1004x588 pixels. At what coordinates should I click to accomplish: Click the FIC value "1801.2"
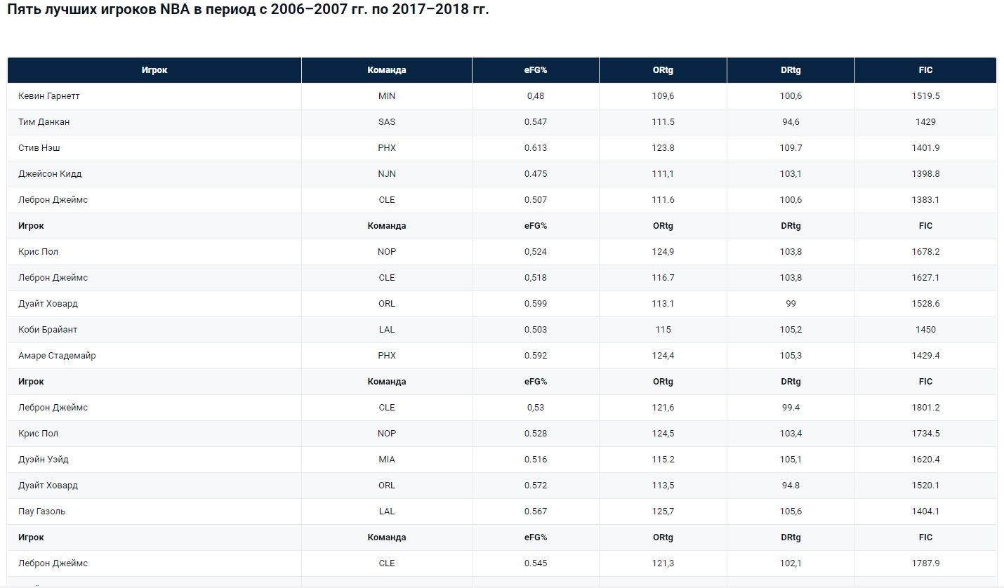(925, 408)
